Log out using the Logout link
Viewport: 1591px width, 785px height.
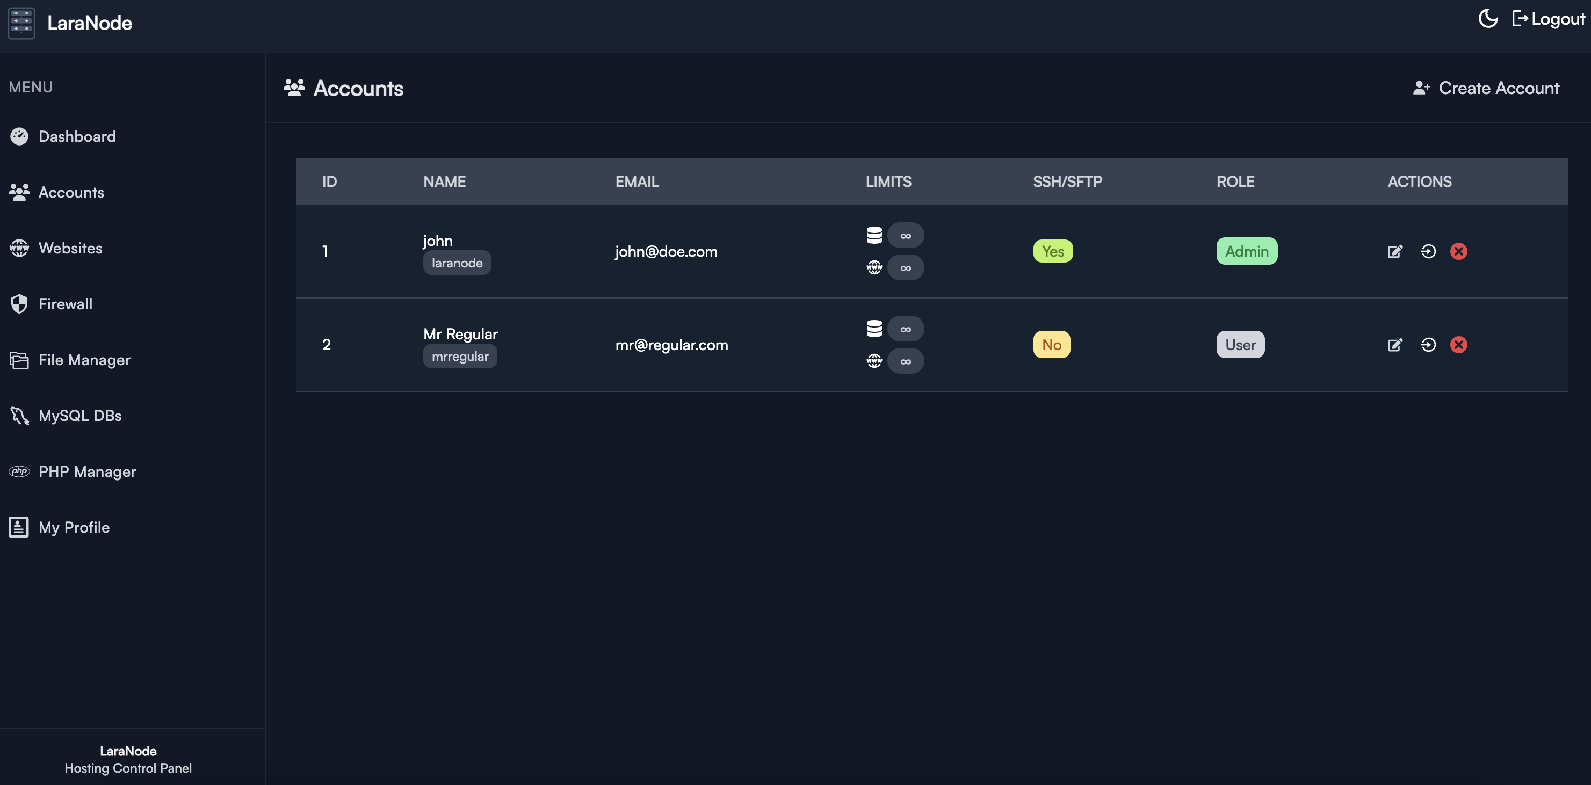pos(1549,19)
